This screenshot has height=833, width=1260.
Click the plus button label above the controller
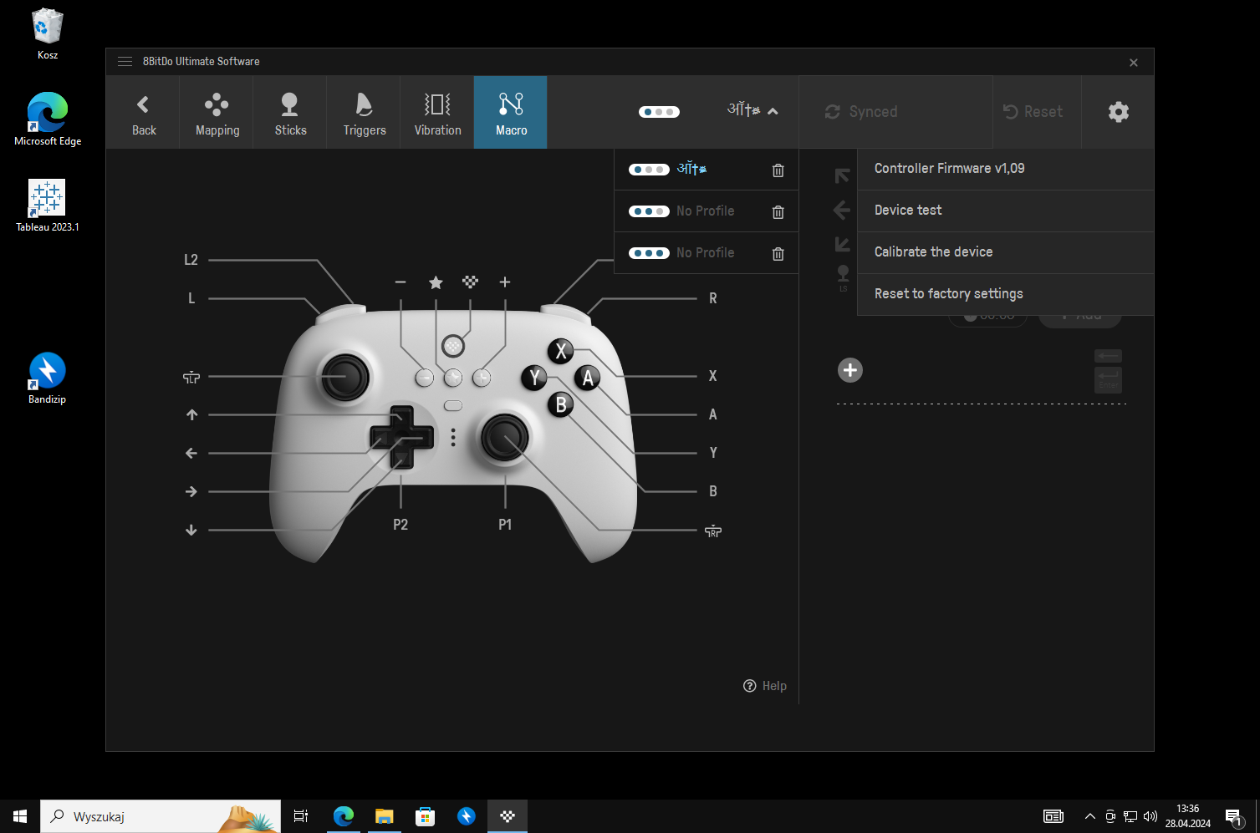click(x=505, y=282)
